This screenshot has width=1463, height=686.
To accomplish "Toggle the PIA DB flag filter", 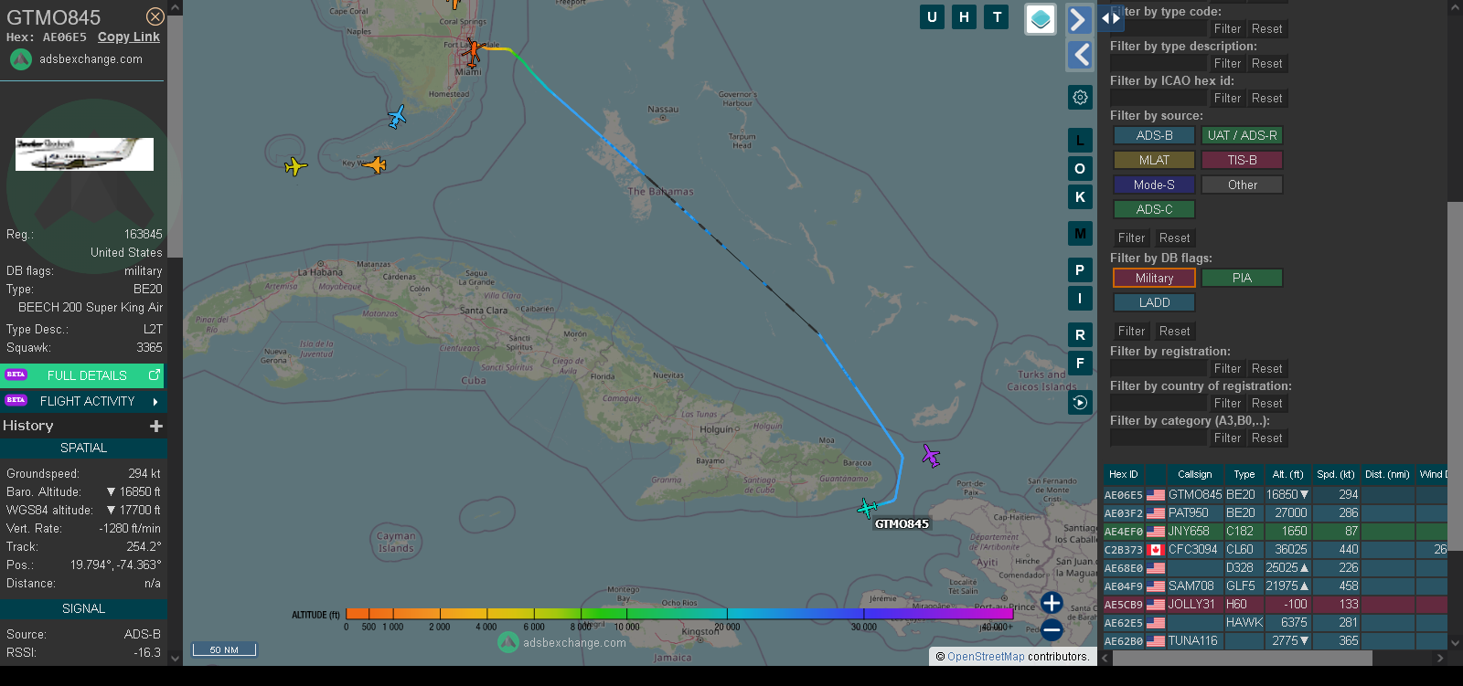I will pos(1242,278).
